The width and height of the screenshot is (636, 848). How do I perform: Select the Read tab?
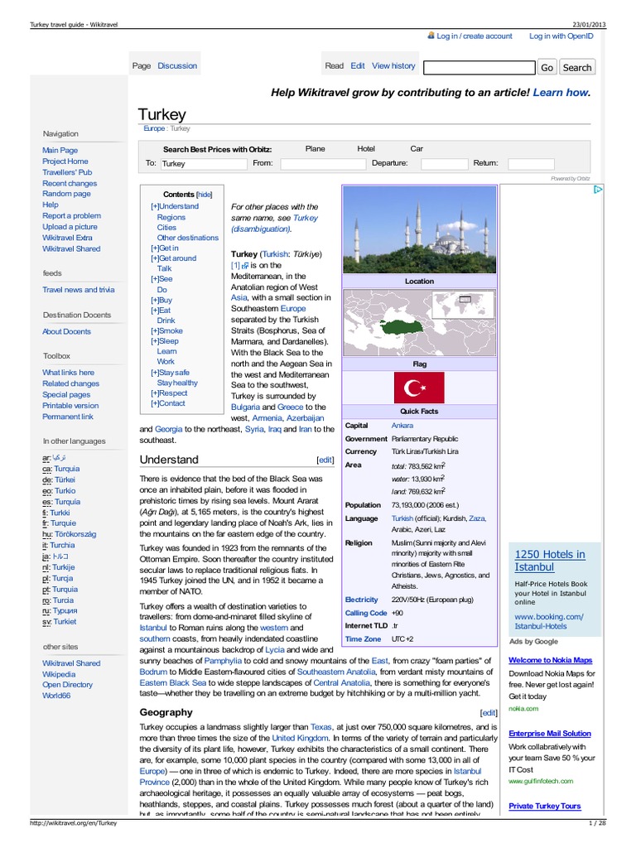(335, 66)
